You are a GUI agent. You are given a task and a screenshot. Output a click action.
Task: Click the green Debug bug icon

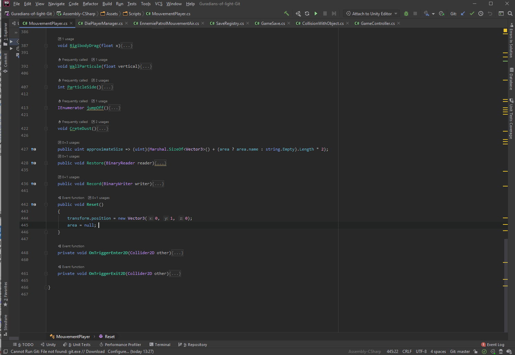tap(406, 13)
